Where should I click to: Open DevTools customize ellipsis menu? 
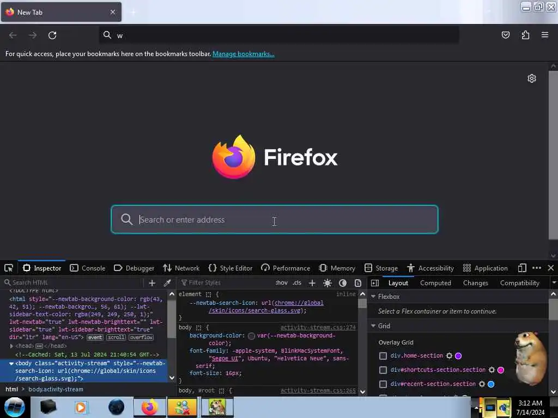(x=537, y=268)
